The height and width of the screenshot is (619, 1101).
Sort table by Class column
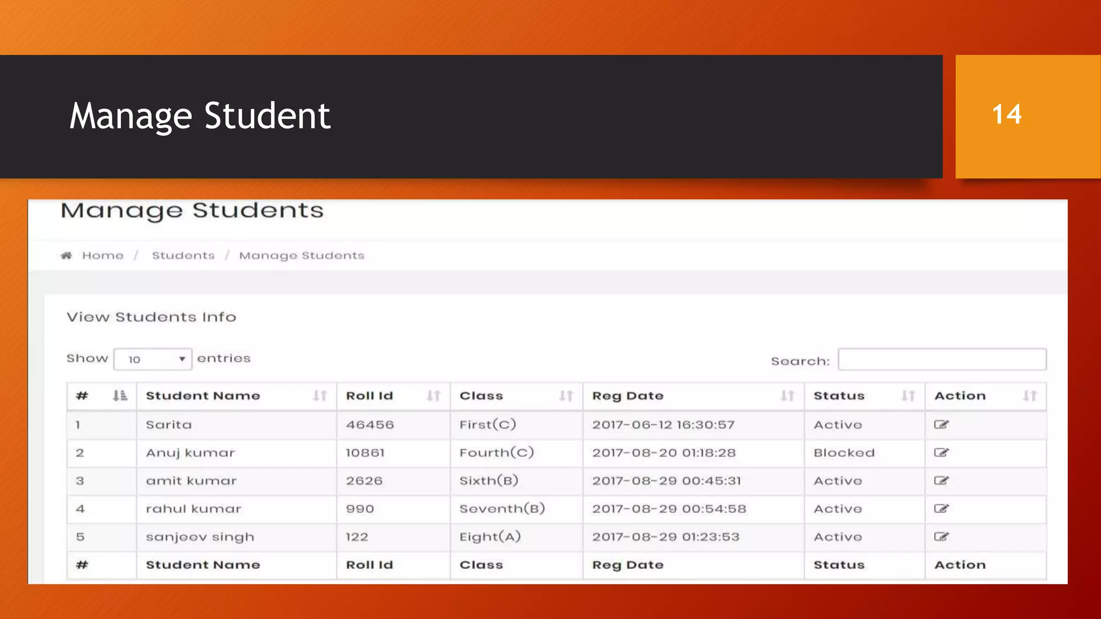click(x=517, y=396)
